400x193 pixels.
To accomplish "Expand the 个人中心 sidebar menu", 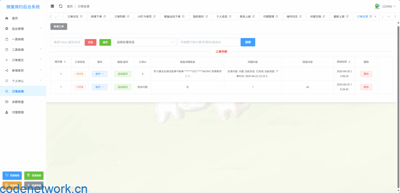I will pos(23,81).
